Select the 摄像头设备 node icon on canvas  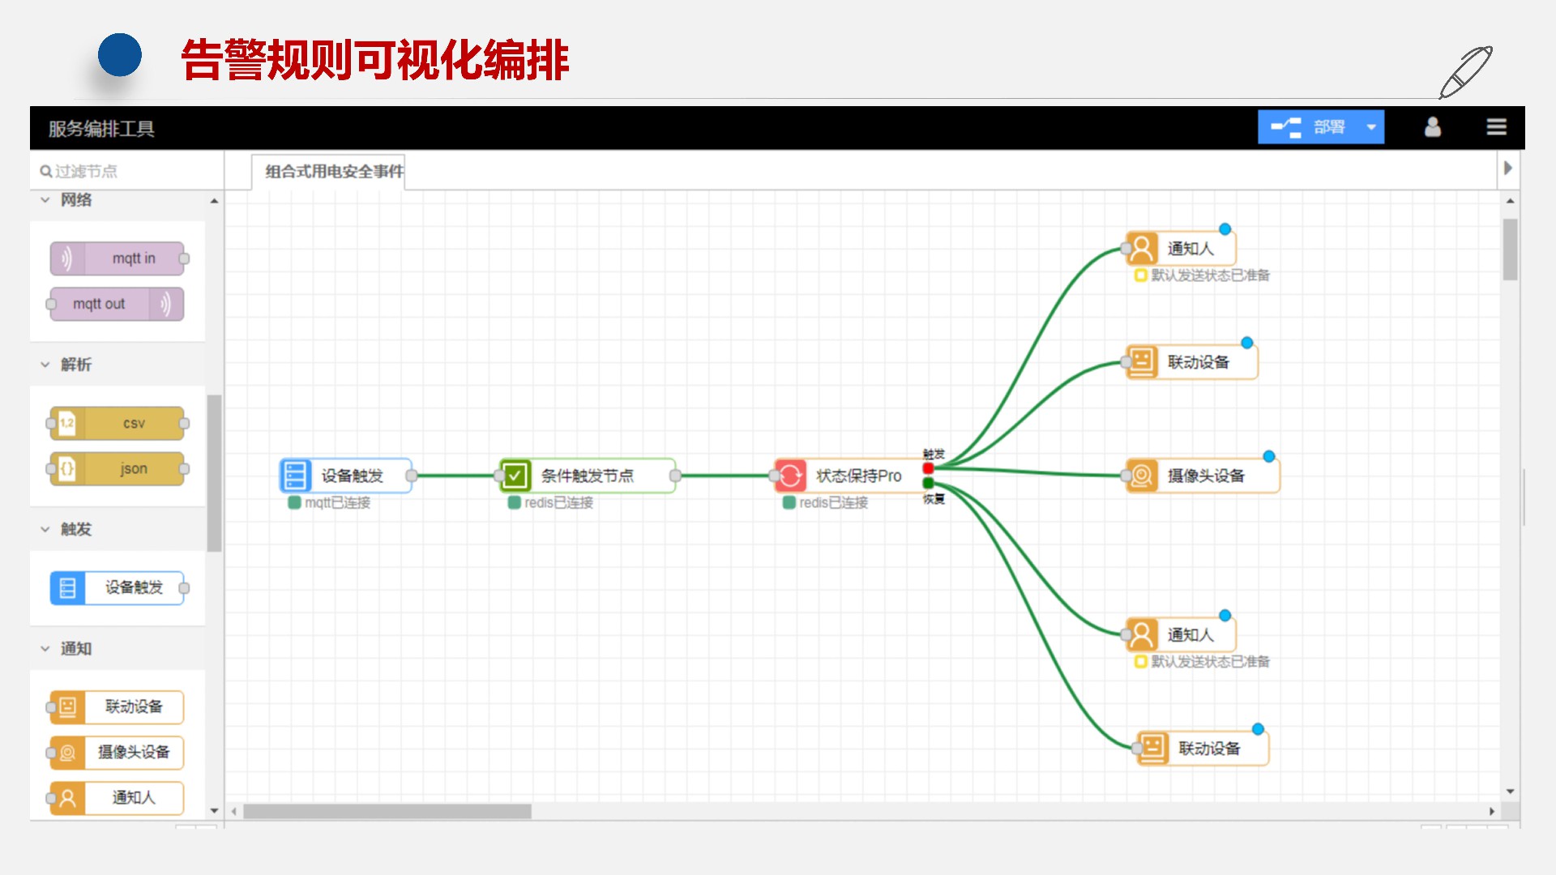point(1141,476)
